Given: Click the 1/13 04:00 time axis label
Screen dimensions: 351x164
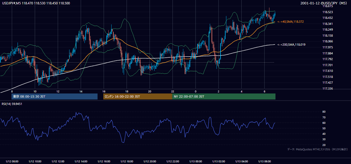Looking at the screenshot, I should [241, 162].
